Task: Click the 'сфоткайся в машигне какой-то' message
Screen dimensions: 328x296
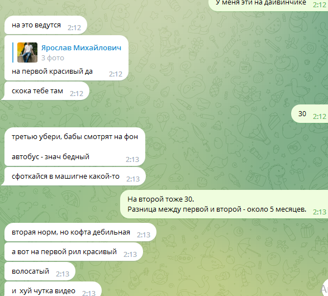Action: (73, 176)
